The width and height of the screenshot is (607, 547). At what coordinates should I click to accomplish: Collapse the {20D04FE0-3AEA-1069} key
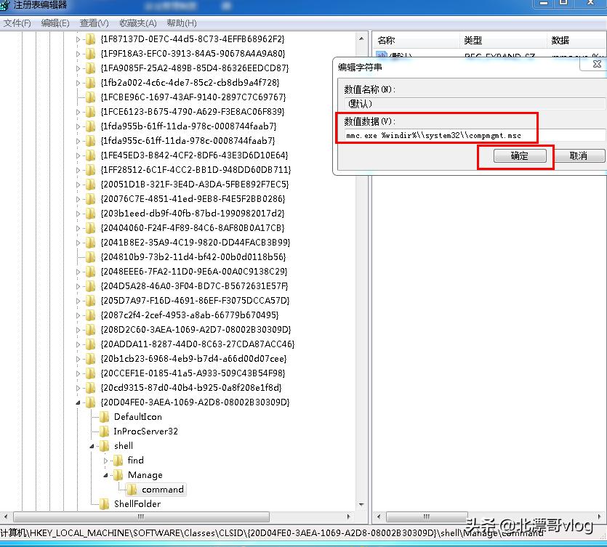(78, 402)
